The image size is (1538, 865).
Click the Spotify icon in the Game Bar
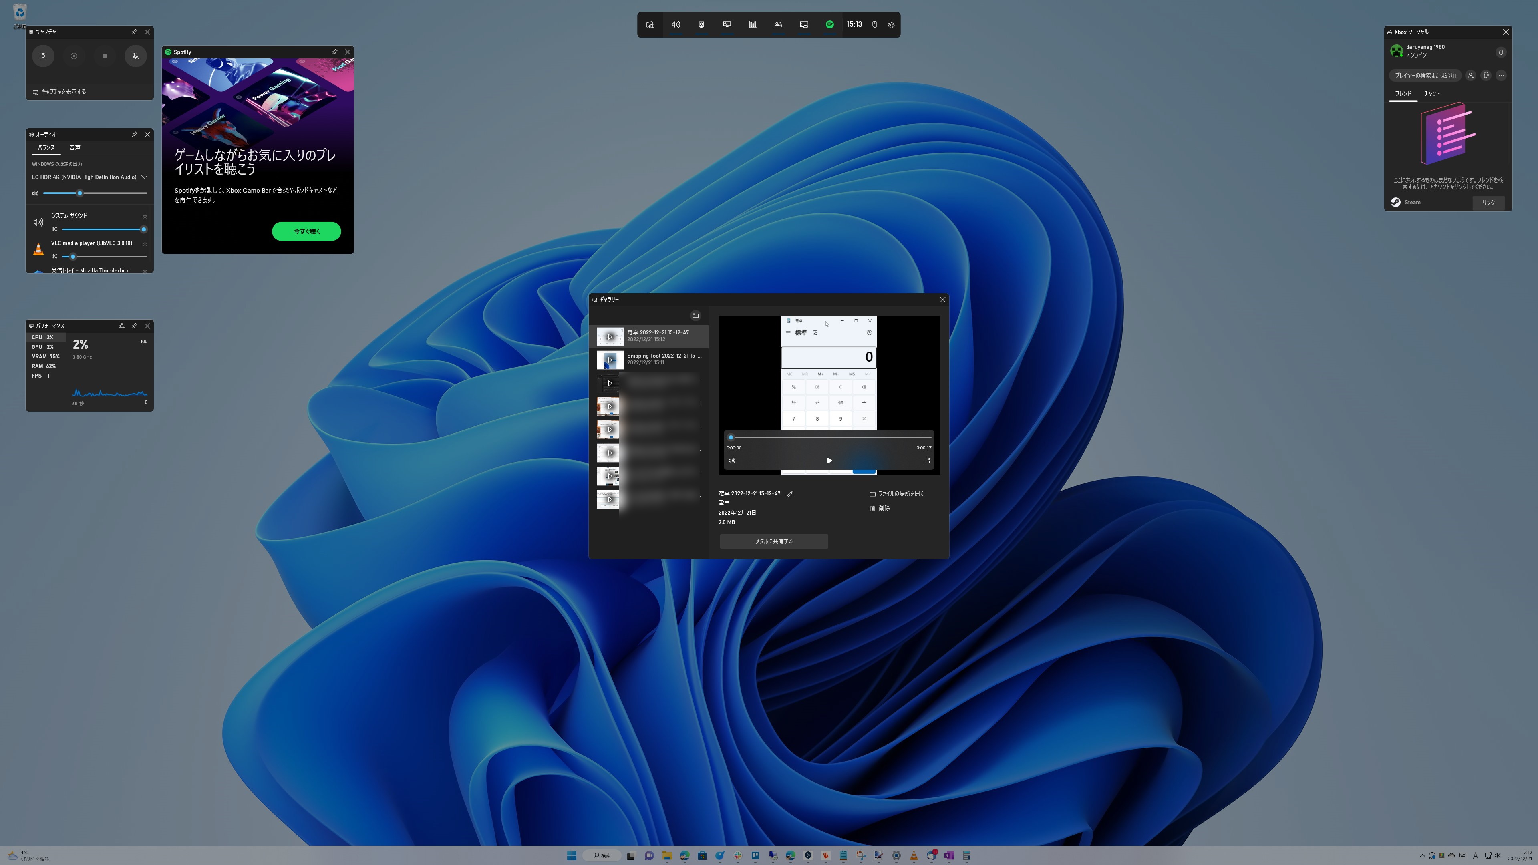pyautogui.click(x=829, y=24)
